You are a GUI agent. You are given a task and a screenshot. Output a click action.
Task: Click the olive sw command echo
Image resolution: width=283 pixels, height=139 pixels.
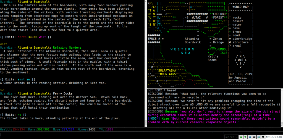tap(2, 90)
